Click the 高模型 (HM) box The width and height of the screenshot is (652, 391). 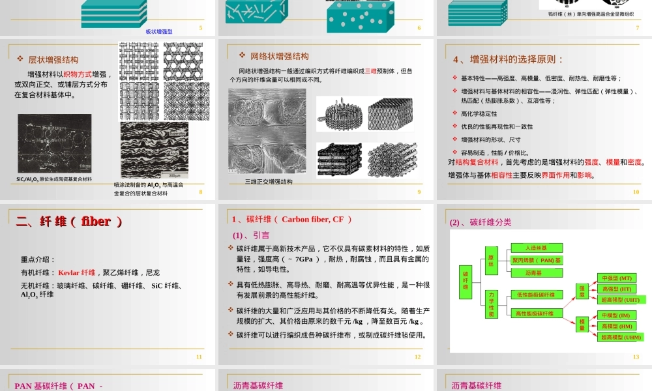pos(617,326)
